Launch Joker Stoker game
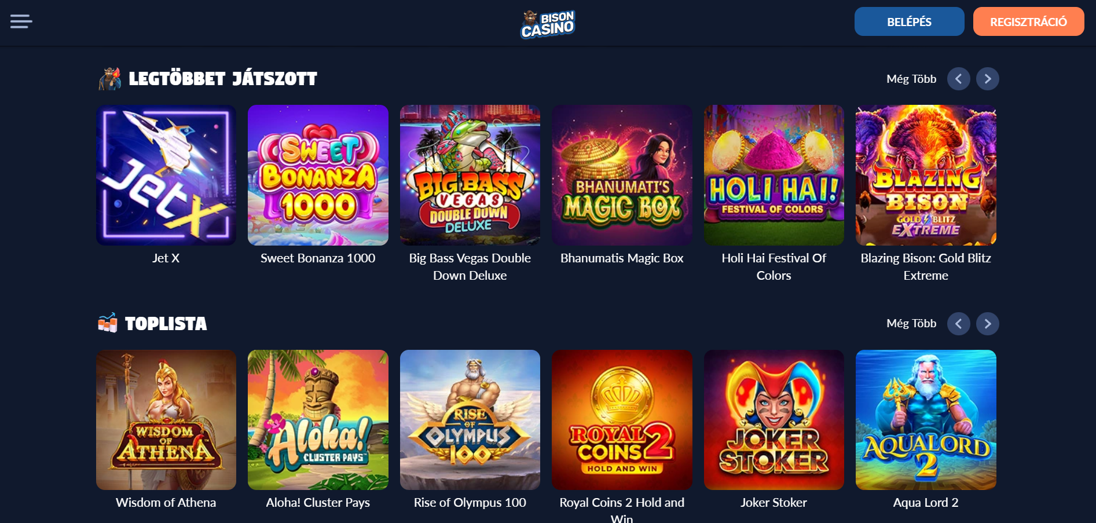This screenshot has height=523, width=1096. click(774, 420)
